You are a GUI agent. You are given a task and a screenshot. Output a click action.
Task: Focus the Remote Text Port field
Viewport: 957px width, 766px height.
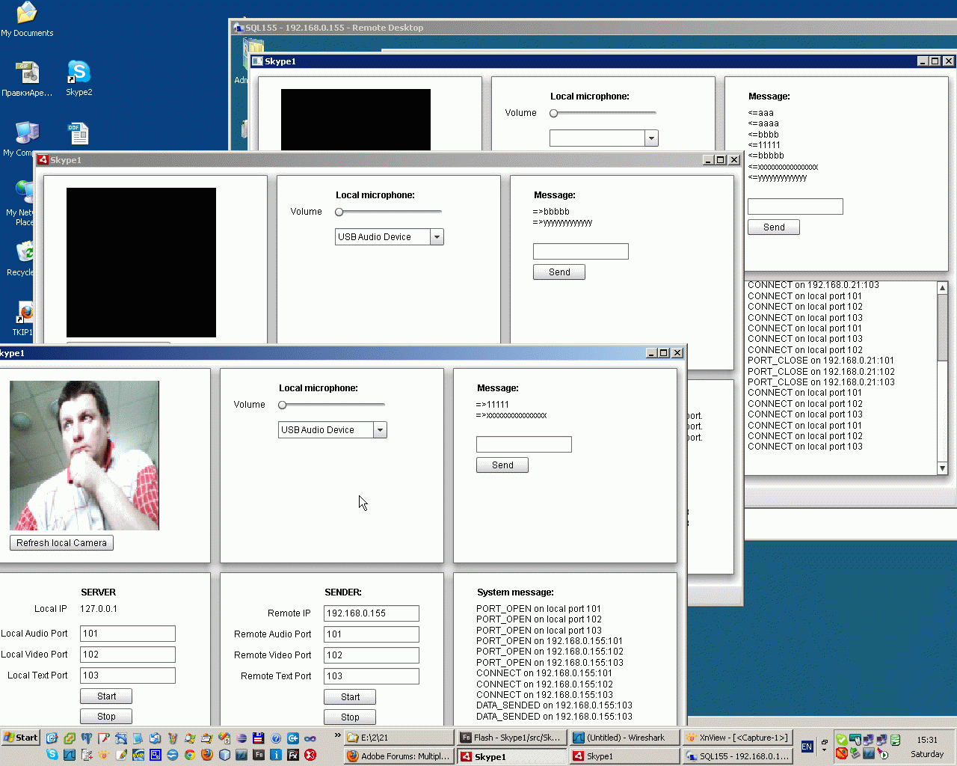click(x=372, y=676)
